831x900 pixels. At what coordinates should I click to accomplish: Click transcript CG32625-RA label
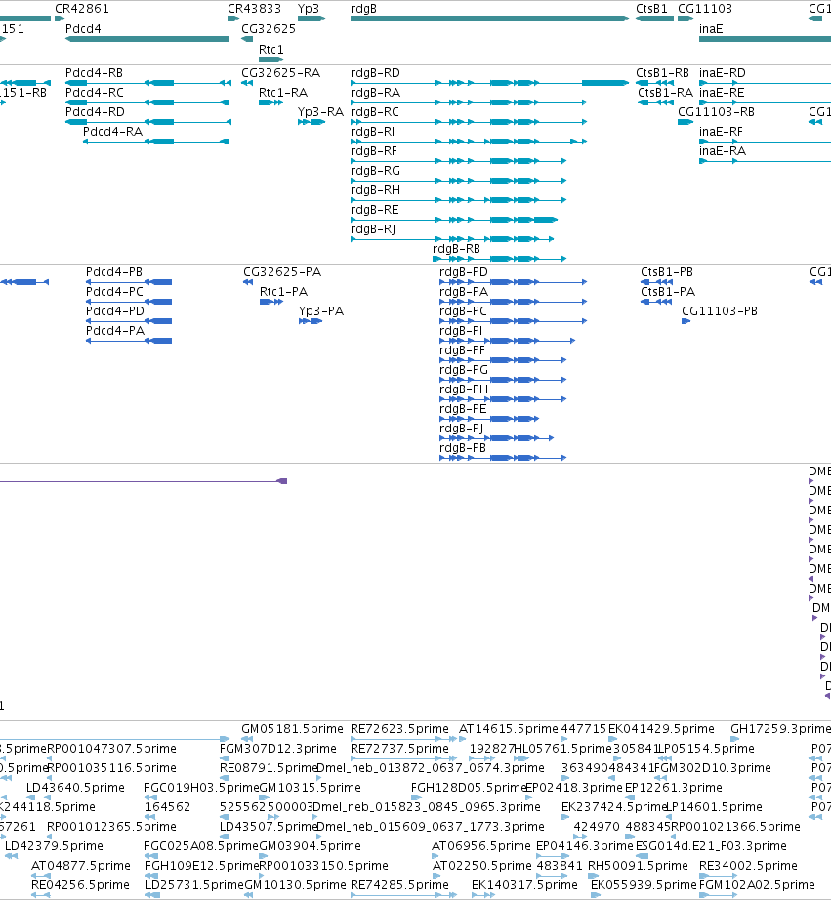281,73
